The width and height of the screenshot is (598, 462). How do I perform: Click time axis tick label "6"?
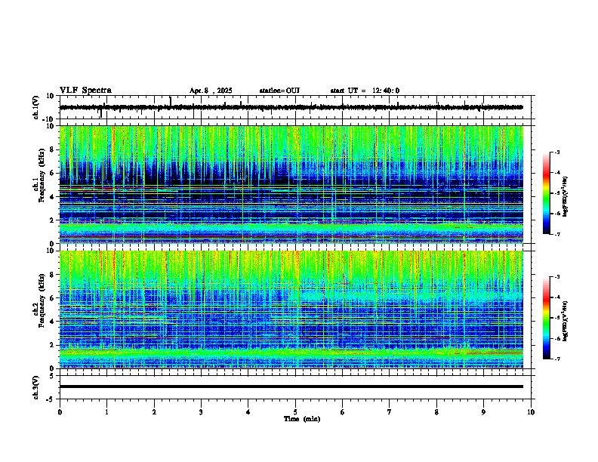click(x=343, y=412)
